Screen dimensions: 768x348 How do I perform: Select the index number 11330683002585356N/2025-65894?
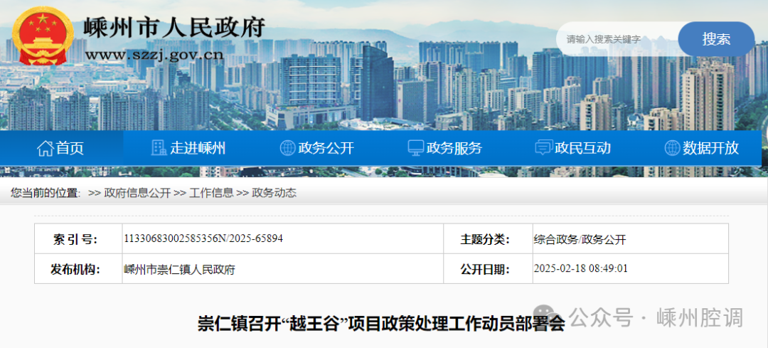203,238
